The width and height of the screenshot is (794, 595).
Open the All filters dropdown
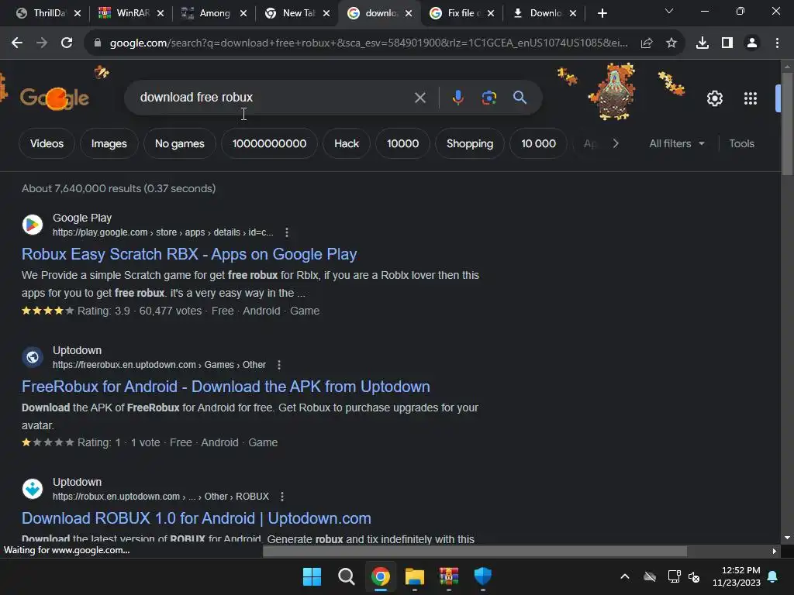[x=677, y=143]
